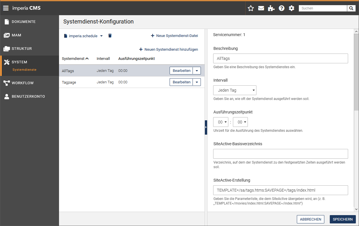Screen dimensions: 359x226
Task: Open the hamburger main menu
Action: coord(6,8)
